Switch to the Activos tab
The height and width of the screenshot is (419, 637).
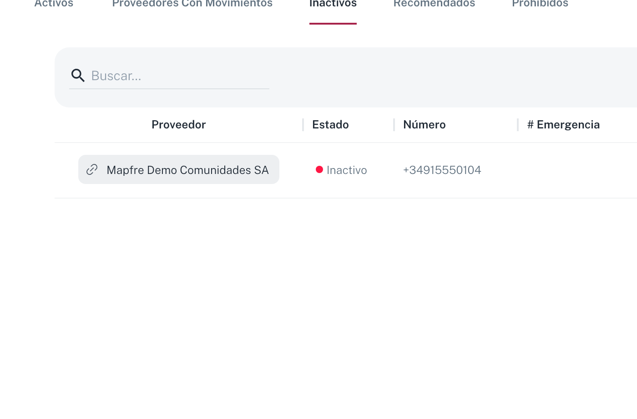54,4
